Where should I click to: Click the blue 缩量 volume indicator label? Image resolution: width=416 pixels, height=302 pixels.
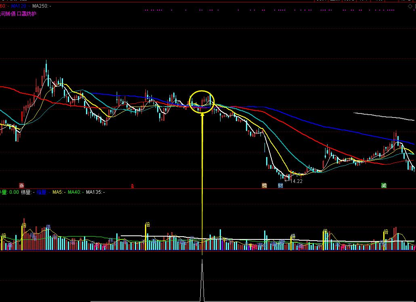[42, 192]
